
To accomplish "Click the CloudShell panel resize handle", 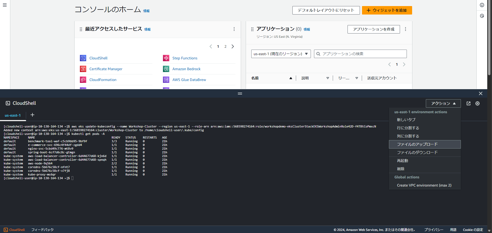I will (x=240, y=93).
